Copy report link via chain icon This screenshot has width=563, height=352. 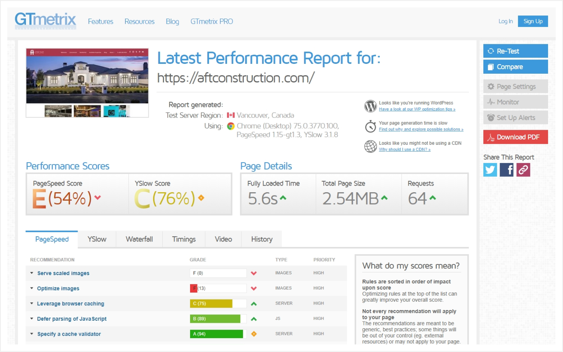coord(523,170)
